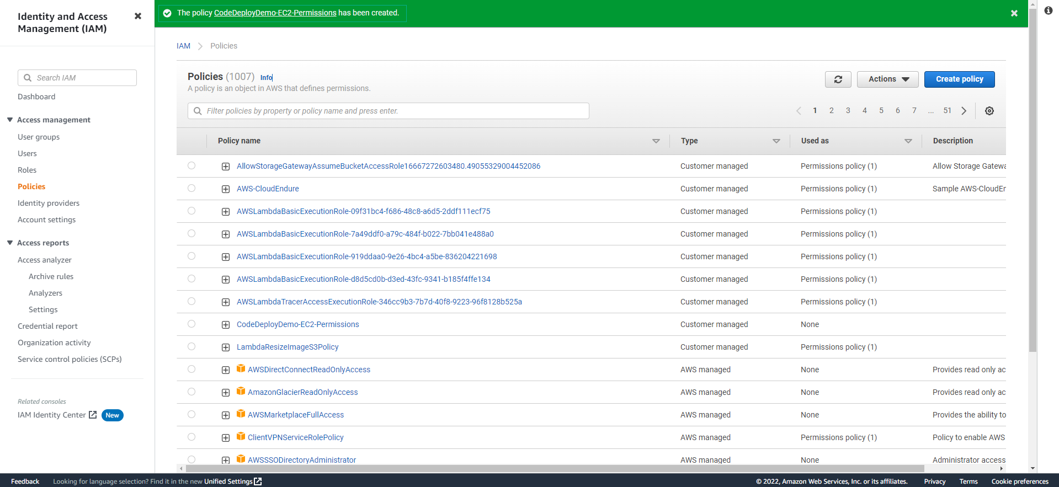Select radio for AllowStorageGatewayAssumeBucketAccessRole policy
This screenshot has width=1059, height=487.
191,165
